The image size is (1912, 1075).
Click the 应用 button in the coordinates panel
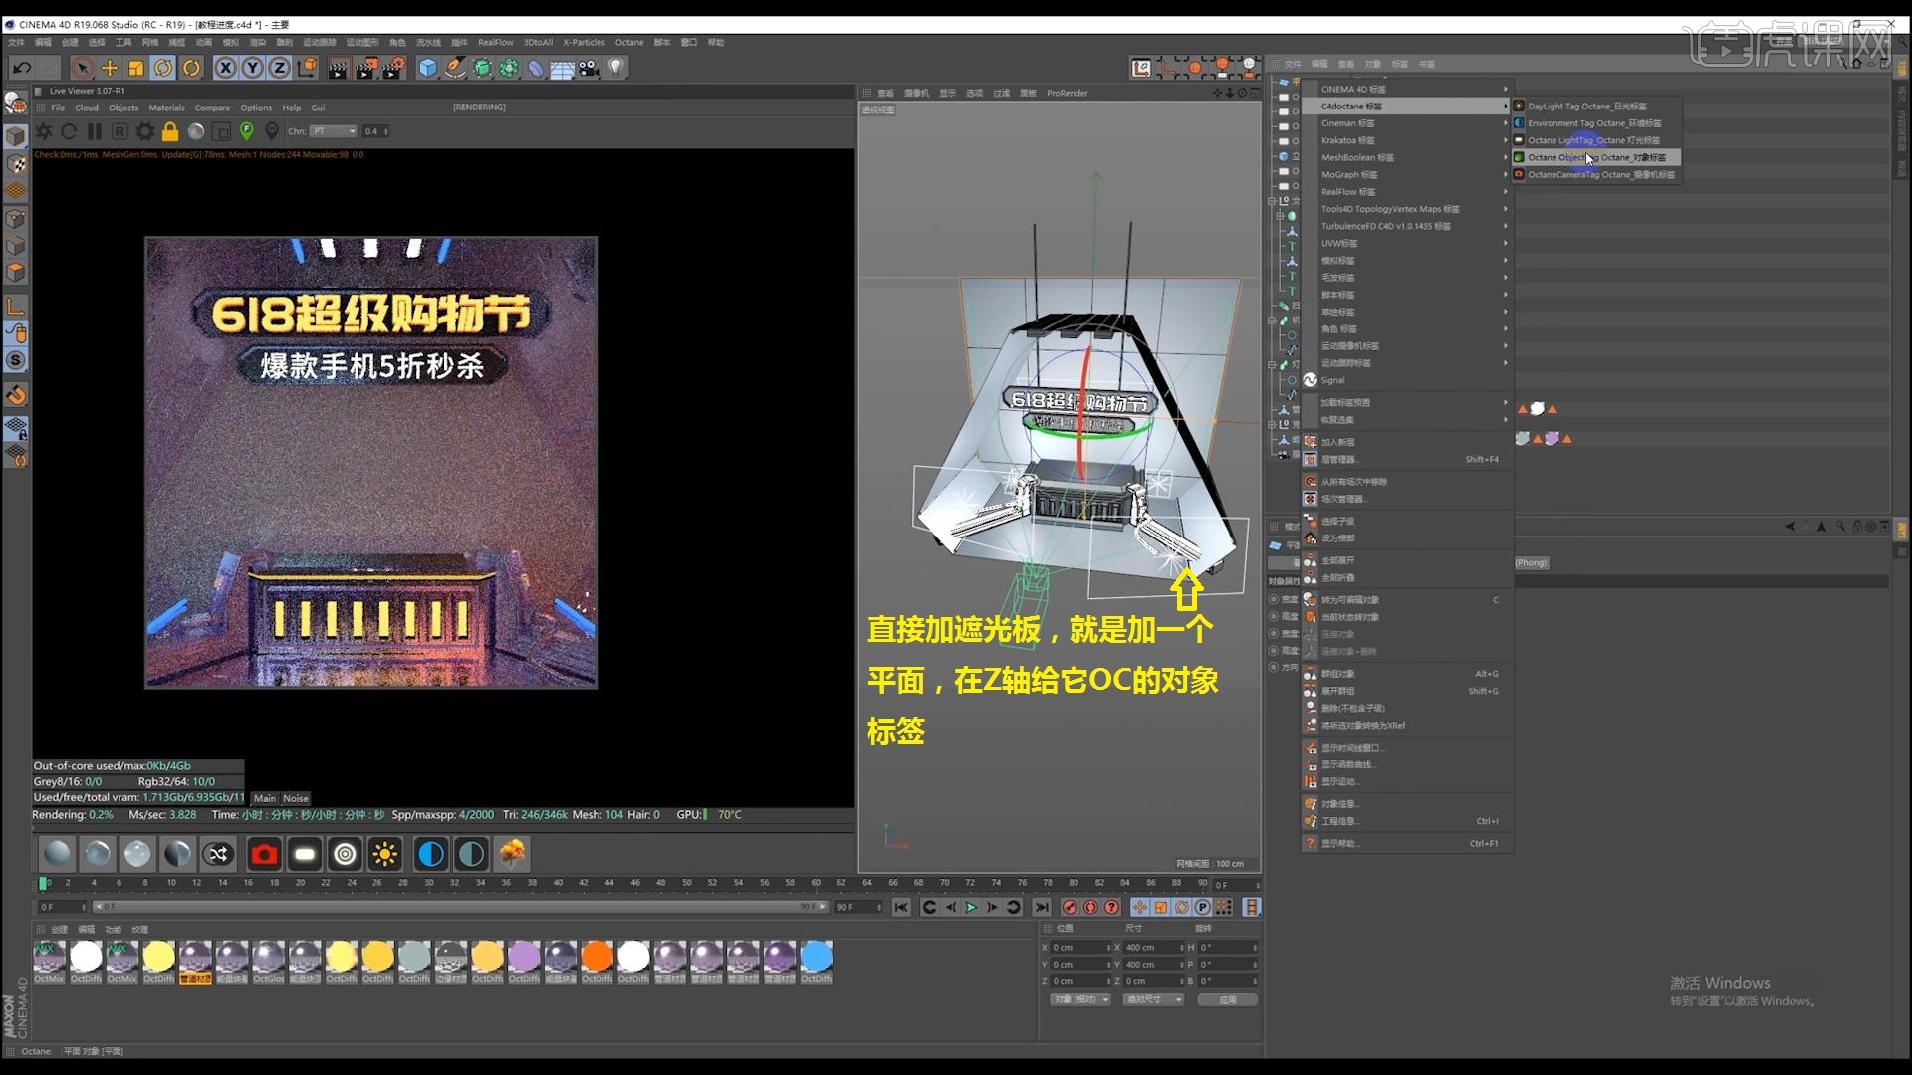(x=1229, y=999)
